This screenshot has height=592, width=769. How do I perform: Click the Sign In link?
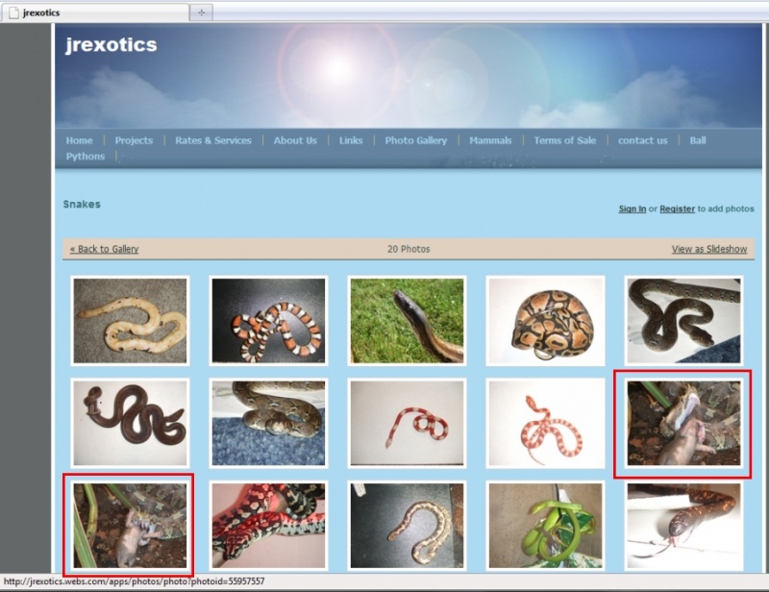click(633, 209)
